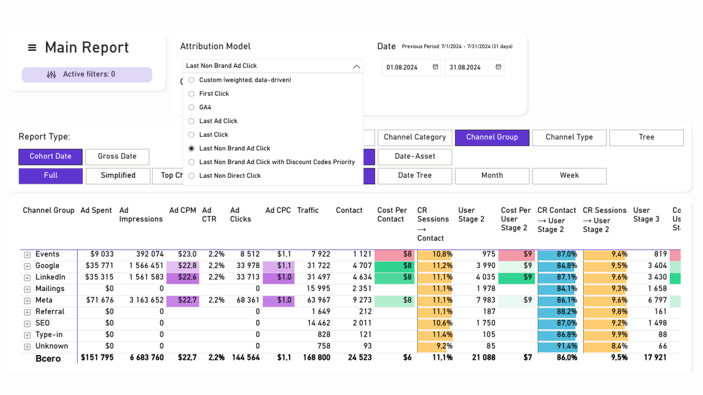Switch to the Channel Type tab

569,138
